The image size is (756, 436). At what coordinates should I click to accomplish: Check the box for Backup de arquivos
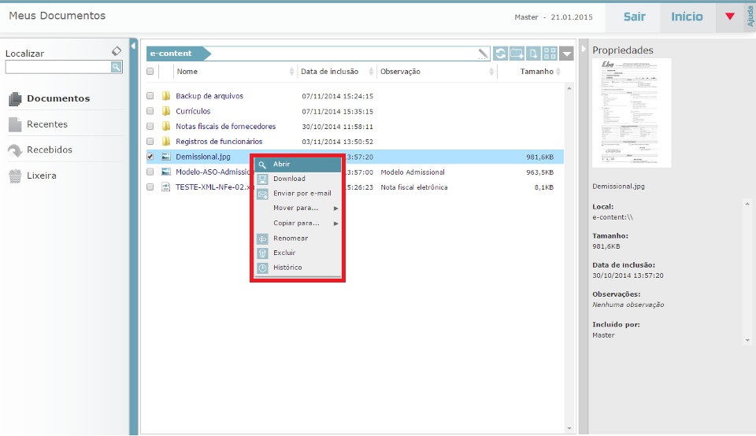point(150,96)
